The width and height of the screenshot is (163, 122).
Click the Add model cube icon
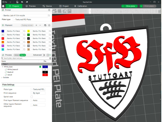[x=55, y=11]
